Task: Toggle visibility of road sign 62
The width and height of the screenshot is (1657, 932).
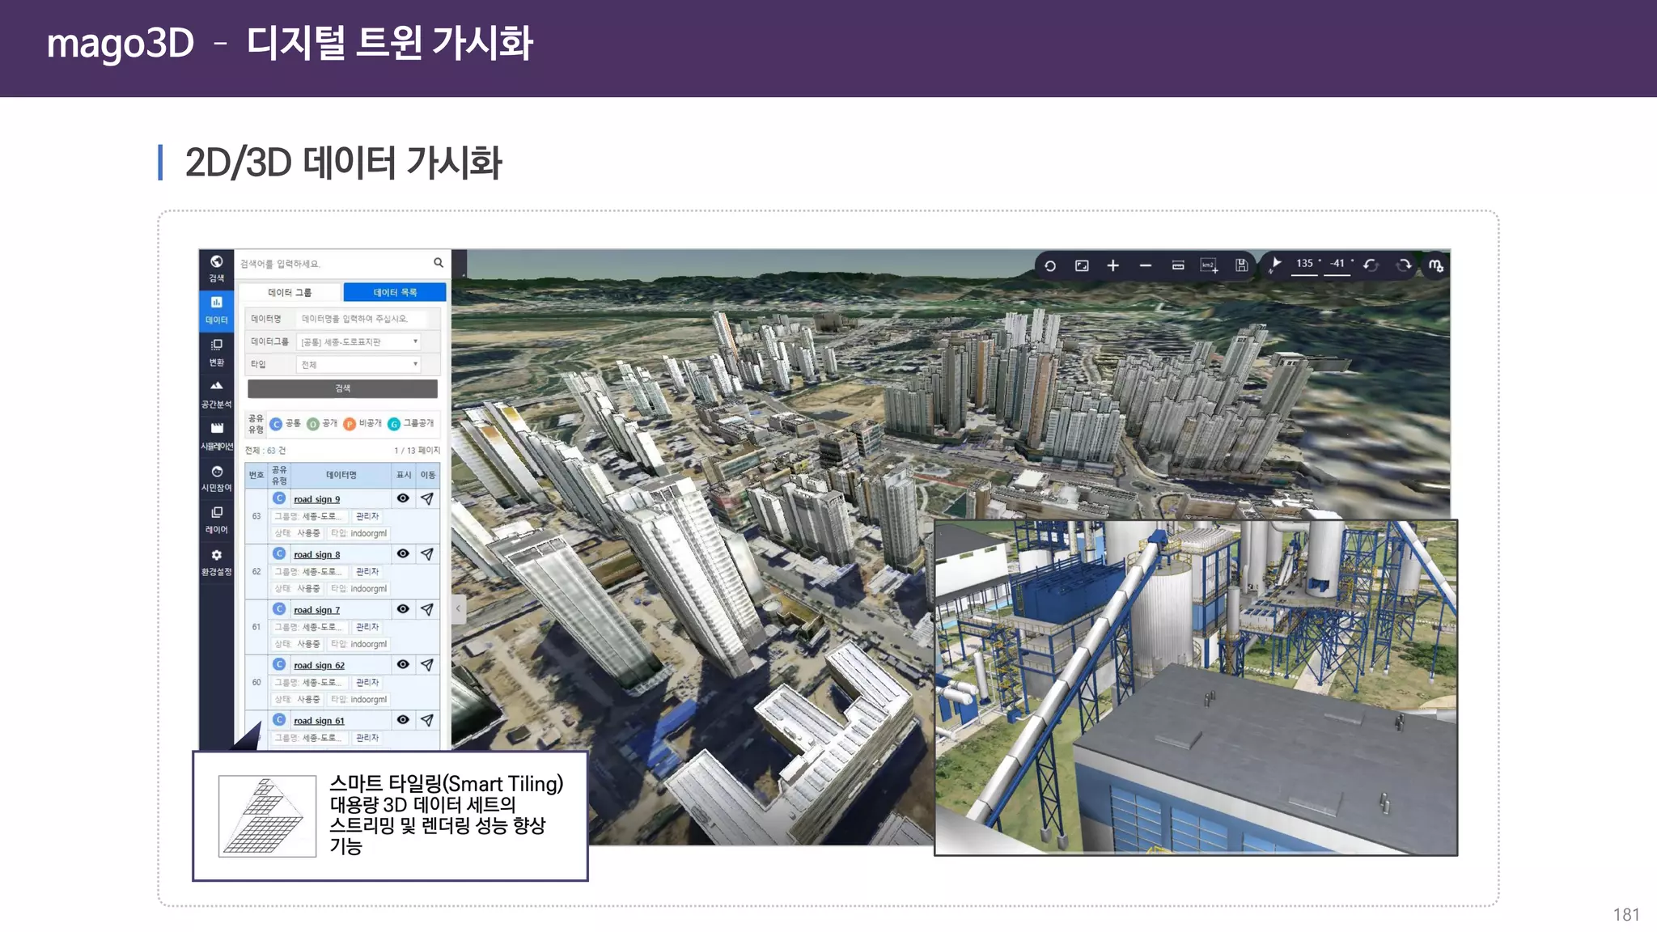Action: [403, 664]
